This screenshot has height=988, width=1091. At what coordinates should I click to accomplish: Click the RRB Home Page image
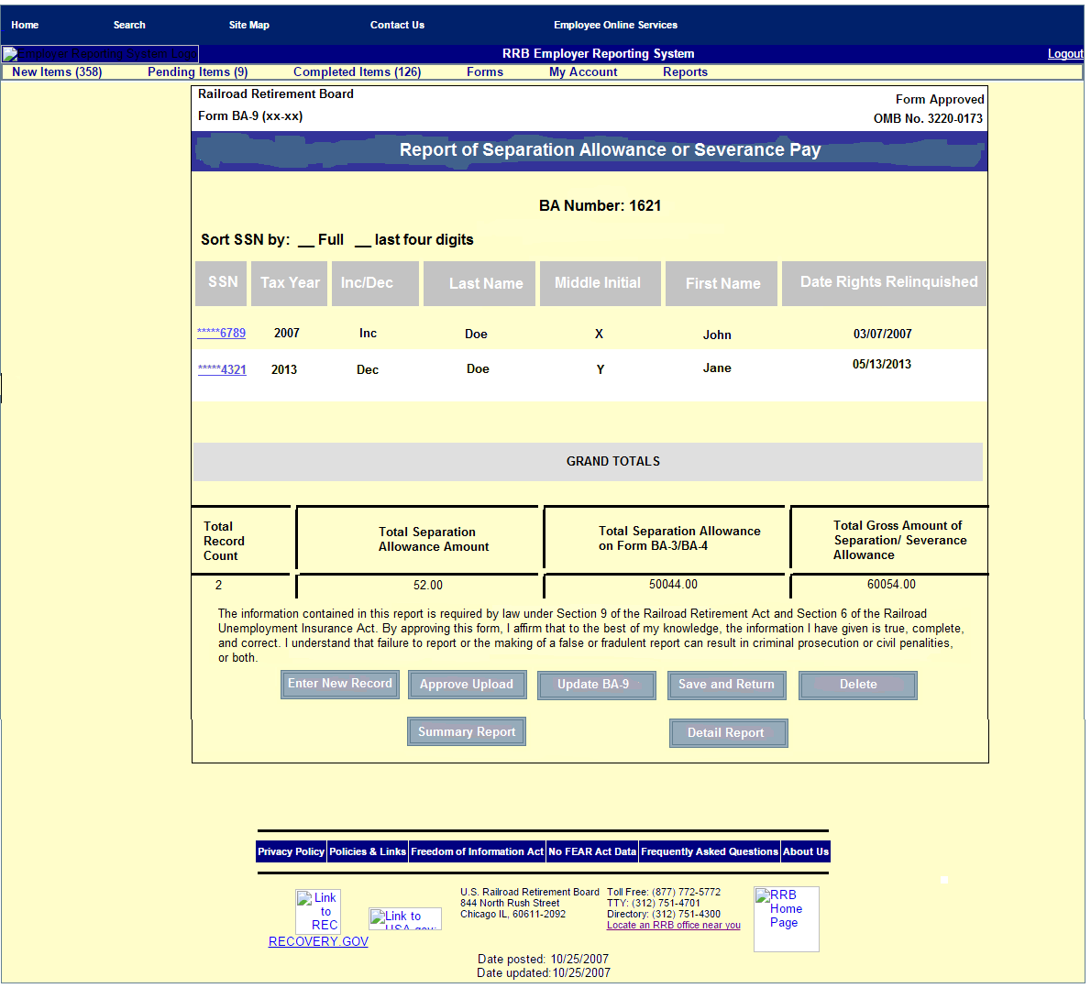point(786,917)
